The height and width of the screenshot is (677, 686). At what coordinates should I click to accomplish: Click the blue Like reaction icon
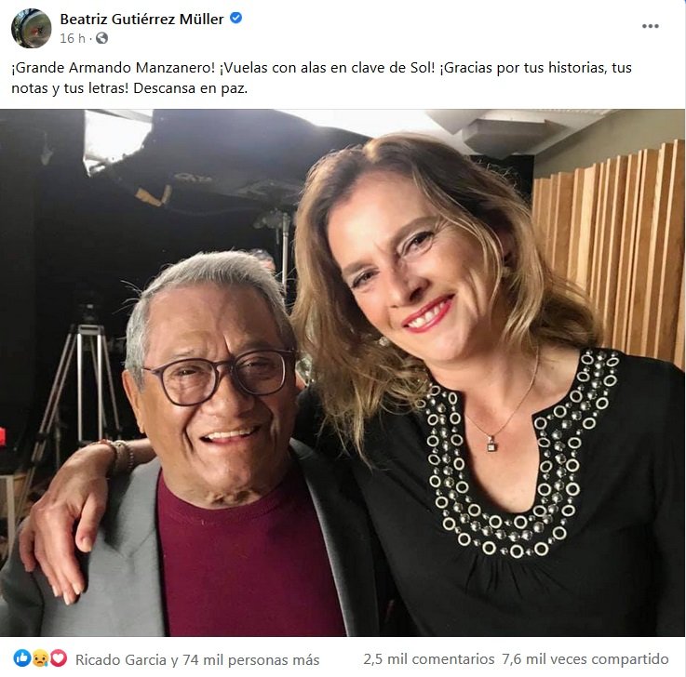click(22, 658)
